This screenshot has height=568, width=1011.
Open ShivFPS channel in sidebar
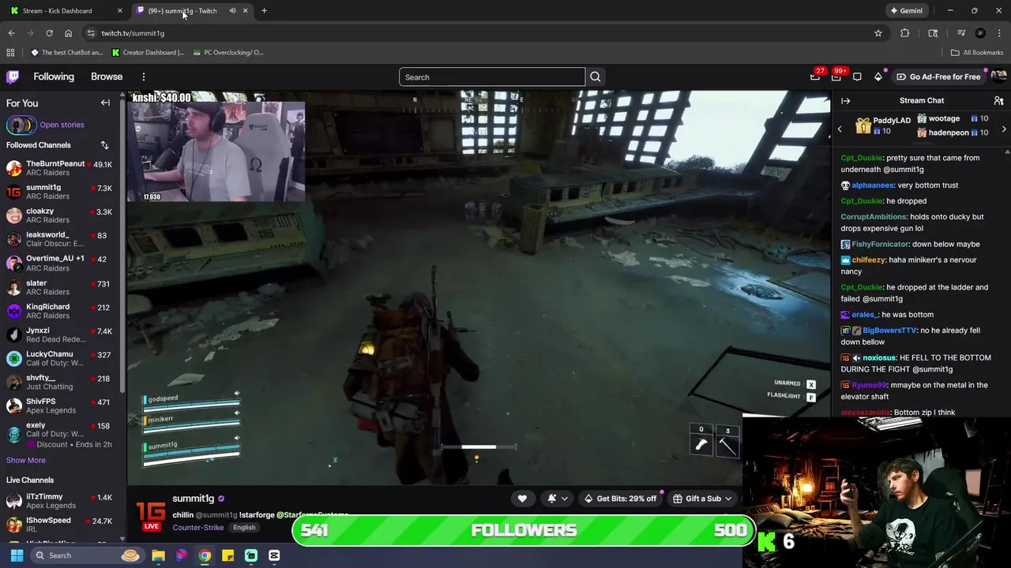coord(59,405)
